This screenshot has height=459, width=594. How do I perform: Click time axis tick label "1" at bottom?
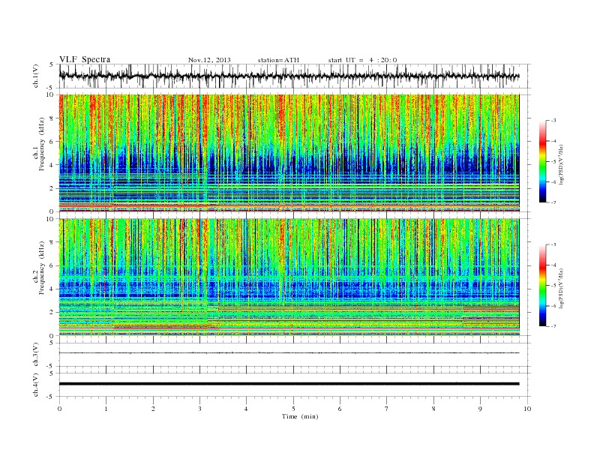(x=106, y=409)
